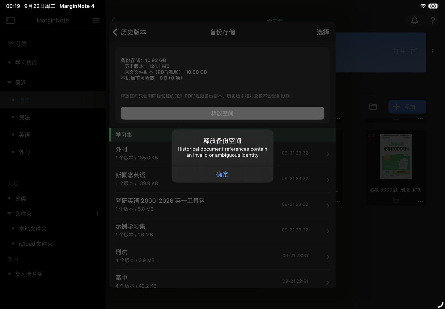Select 外刊 in sidebar recent list

tap(24, 152)
